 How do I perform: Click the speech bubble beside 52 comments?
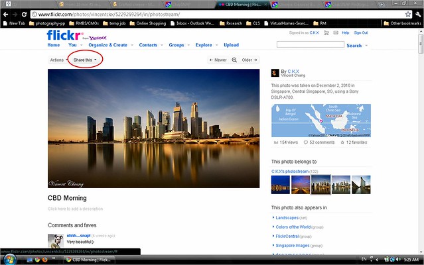click(306, 142)
